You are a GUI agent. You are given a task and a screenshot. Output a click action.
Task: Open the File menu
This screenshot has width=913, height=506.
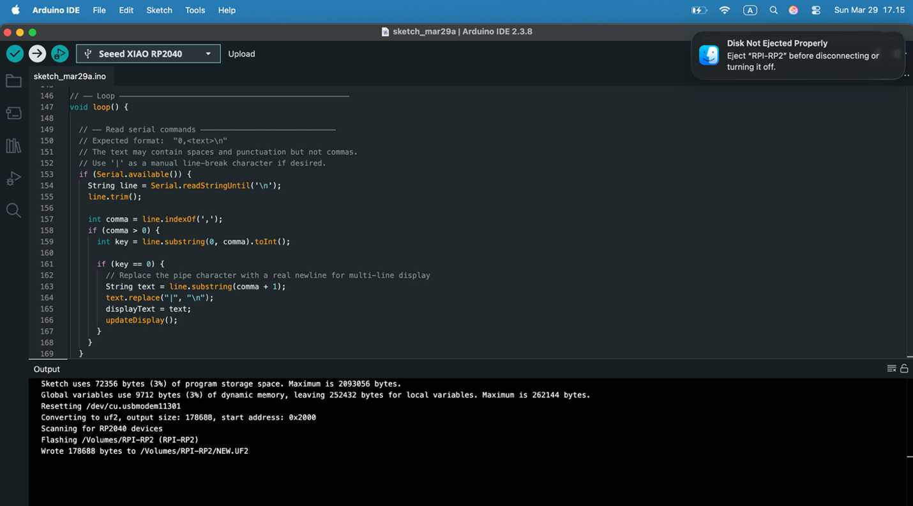point(99,10)
